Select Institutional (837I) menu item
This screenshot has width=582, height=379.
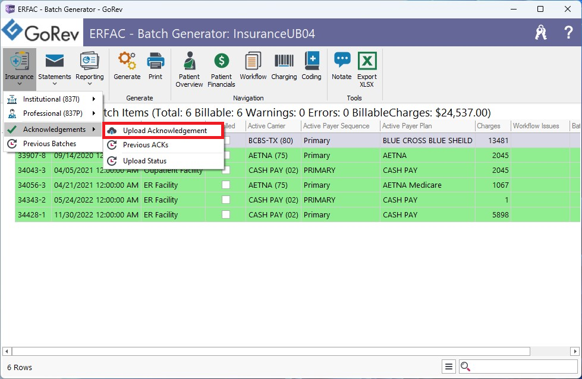pyautogui.click(x=53, y=99)
